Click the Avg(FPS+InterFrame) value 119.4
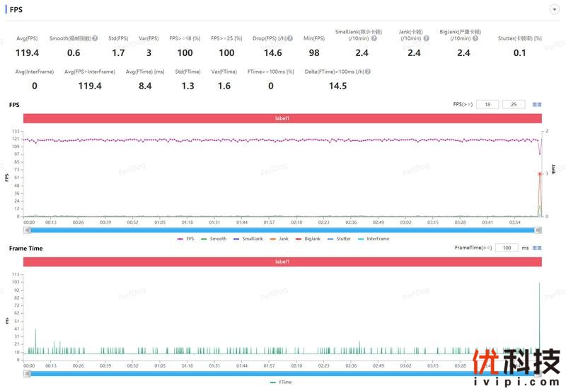The width and height of the screenshot is (566, 391). (x=90, y=86)
